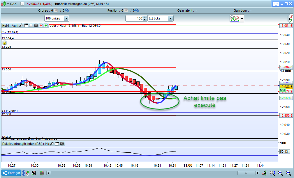Open the virtual keyboard icon in title bar
This screenshot has width=294, height=178.
276,4
